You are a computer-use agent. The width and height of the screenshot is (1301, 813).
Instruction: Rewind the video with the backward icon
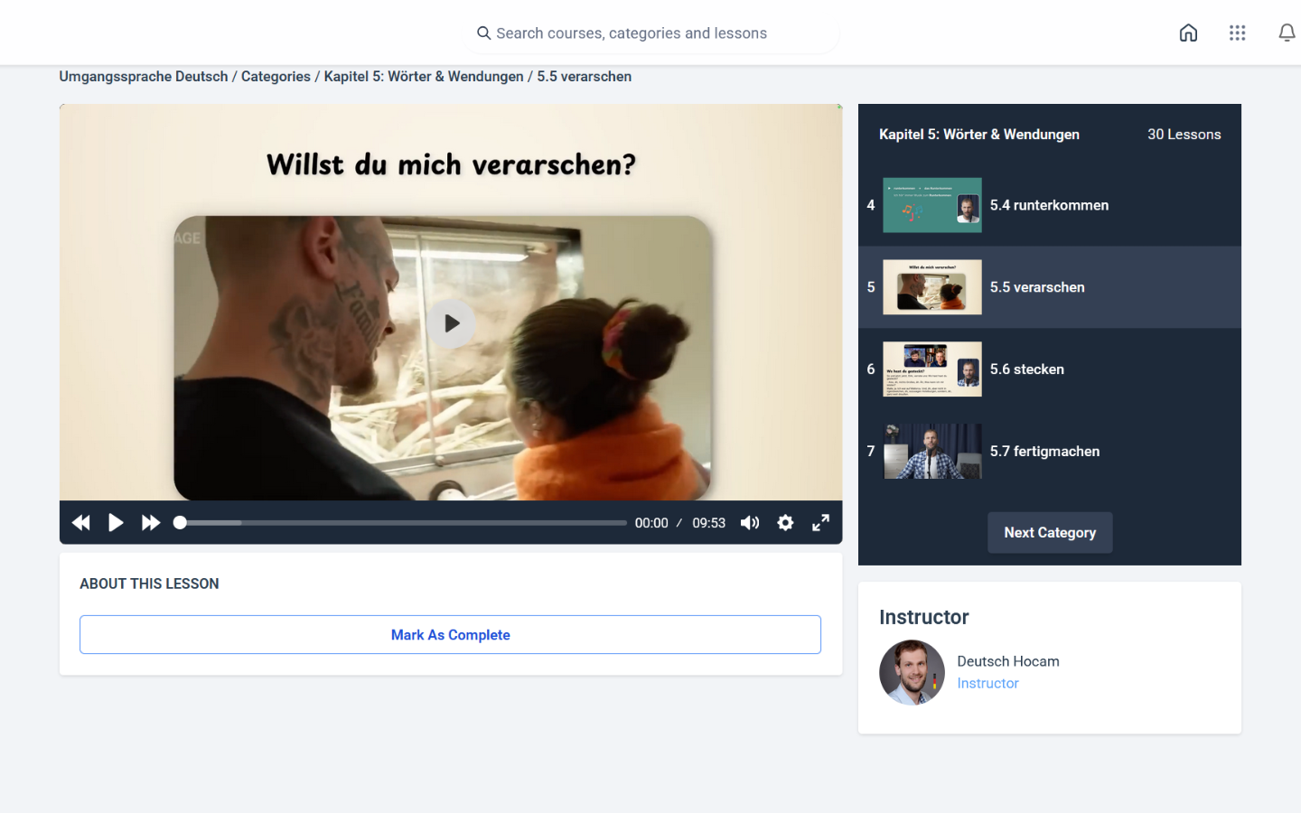click(x=81, y=523)
